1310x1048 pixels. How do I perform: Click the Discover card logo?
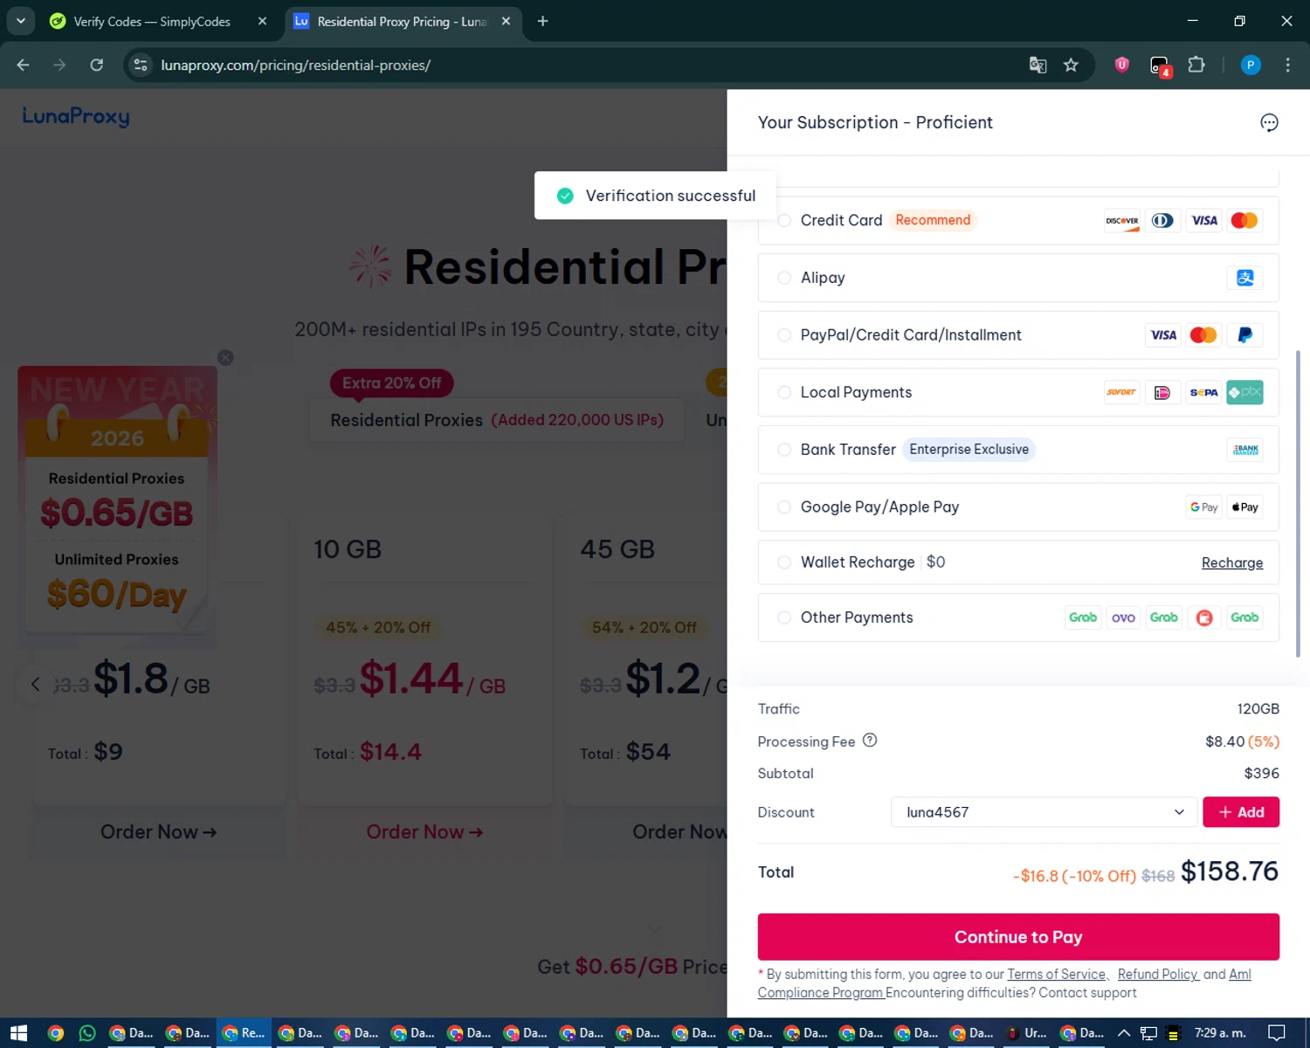(1122, 220)
